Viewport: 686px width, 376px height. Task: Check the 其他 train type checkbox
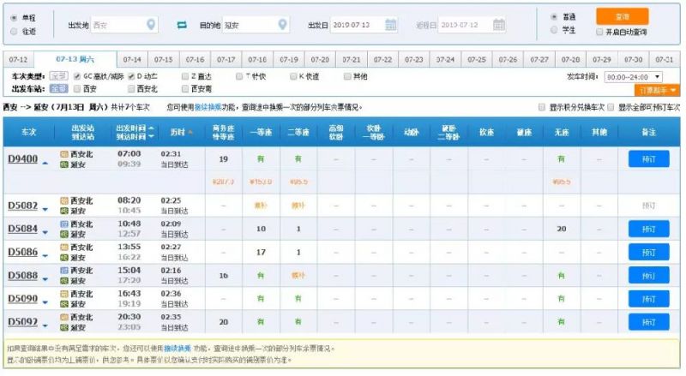(347, 76)
